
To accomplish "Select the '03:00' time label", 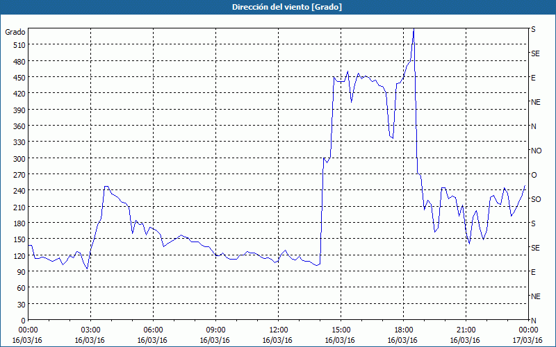I will click(90, 330).
